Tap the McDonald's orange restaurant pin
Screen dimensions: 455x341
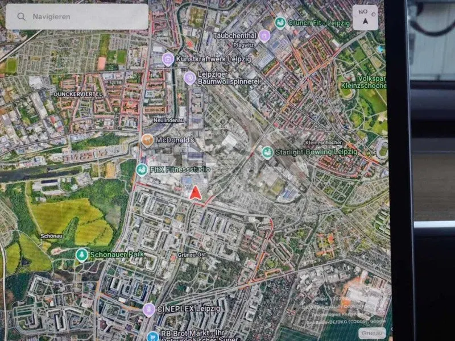tap(147, 140)
